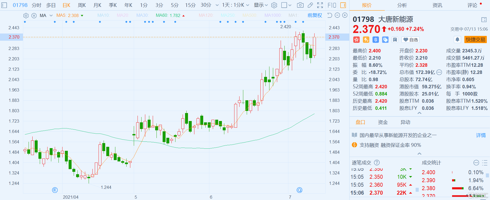Add stock to watchlist with 自选 button

(411, 40)
